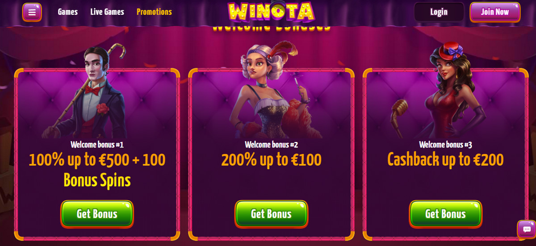Click the Join Now button

click(x=495, y=12)
